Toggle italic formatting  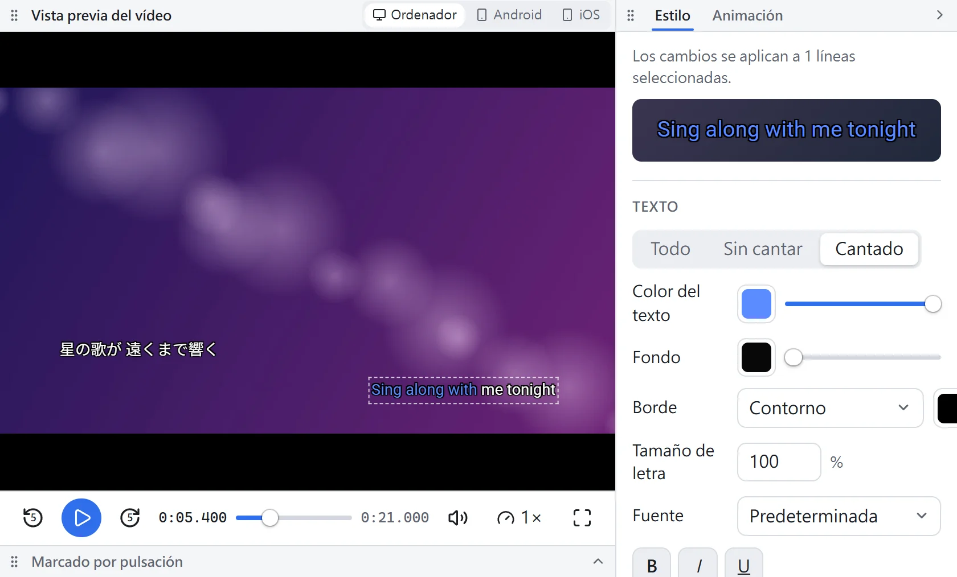pos(698,563)
